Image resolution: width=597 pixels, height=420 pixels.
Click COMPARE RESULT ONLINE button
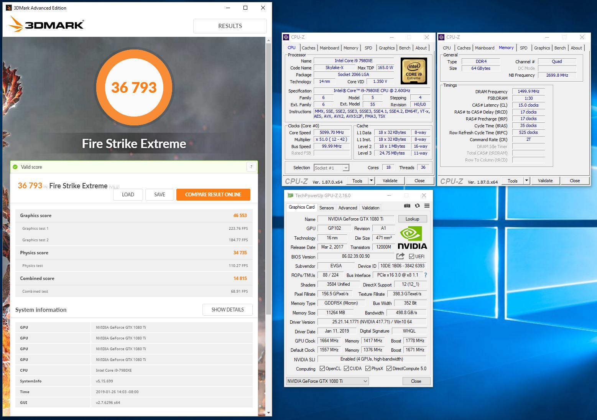click(213, 194)
